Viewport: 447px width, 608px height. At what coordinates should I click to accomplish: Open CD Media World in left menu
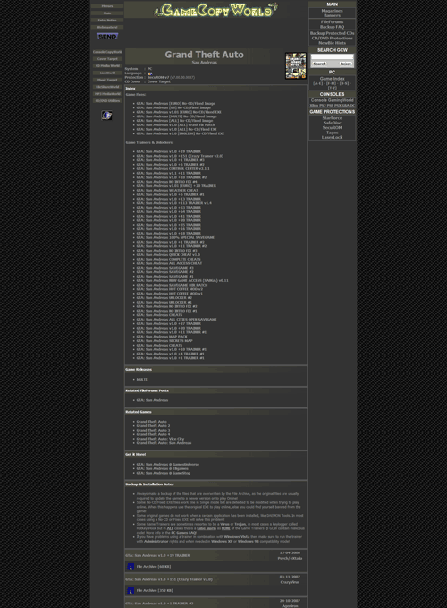click(x=107, y=66)
